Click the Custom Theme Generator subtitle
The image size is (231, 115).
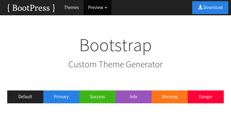115,64
